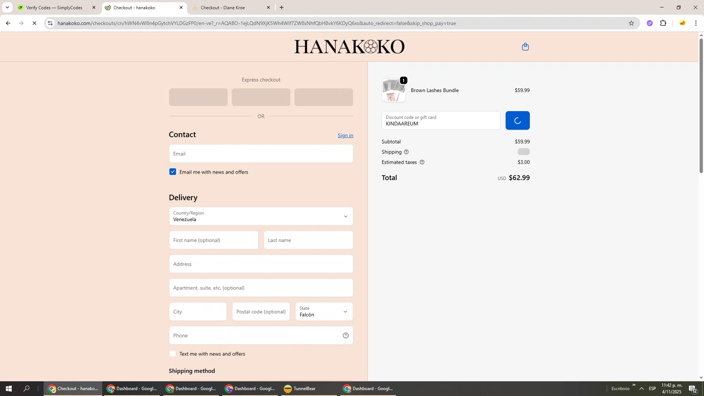The width and height of the screenshot is (704, 396).
Task: Click the discount code field with KINDAAREUM
Action: [x=441, y=121]
